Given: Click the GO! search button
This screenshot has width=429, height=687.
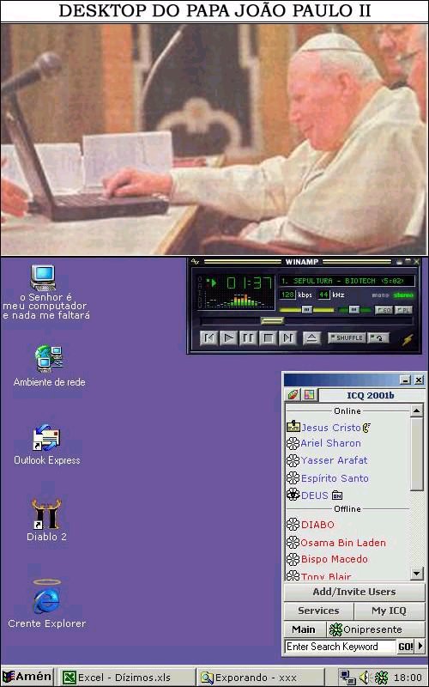Looking at the screenshot, I should (405, 647).
